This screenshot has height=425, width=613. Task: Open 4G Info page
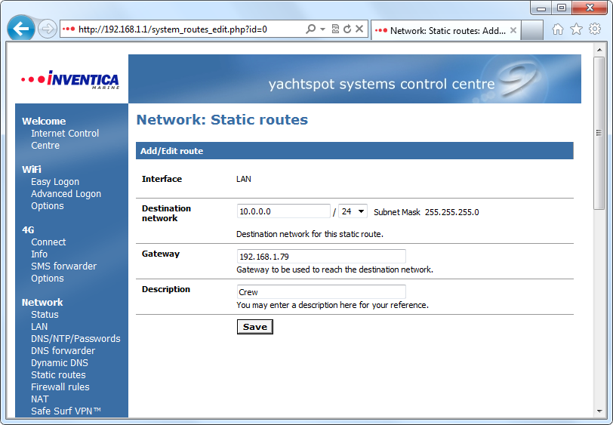[39, 254]
